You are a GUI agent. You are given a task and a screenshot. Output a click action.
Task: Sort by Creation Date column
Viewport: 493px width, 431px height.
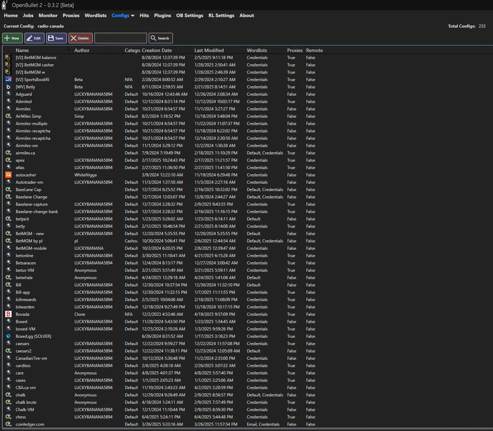pos(157,50)
